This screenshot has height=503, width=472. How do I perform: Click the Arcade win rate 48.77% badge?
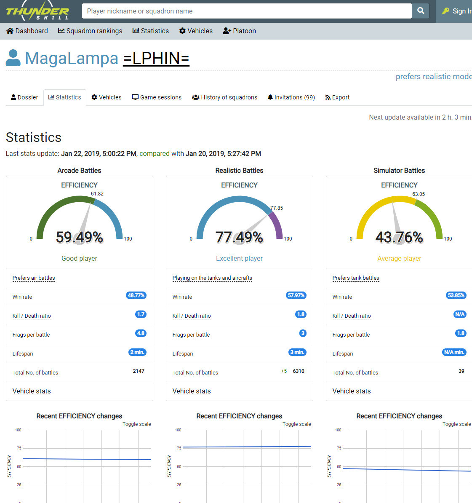[x=136, y=295]
